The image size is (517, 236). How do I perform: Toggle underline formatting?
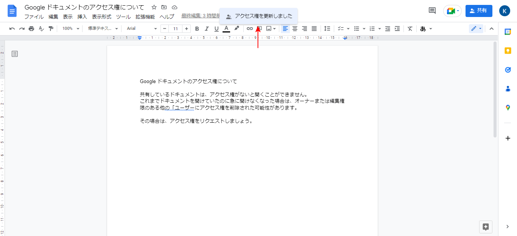pyautogui.click(x=216, y=28)
